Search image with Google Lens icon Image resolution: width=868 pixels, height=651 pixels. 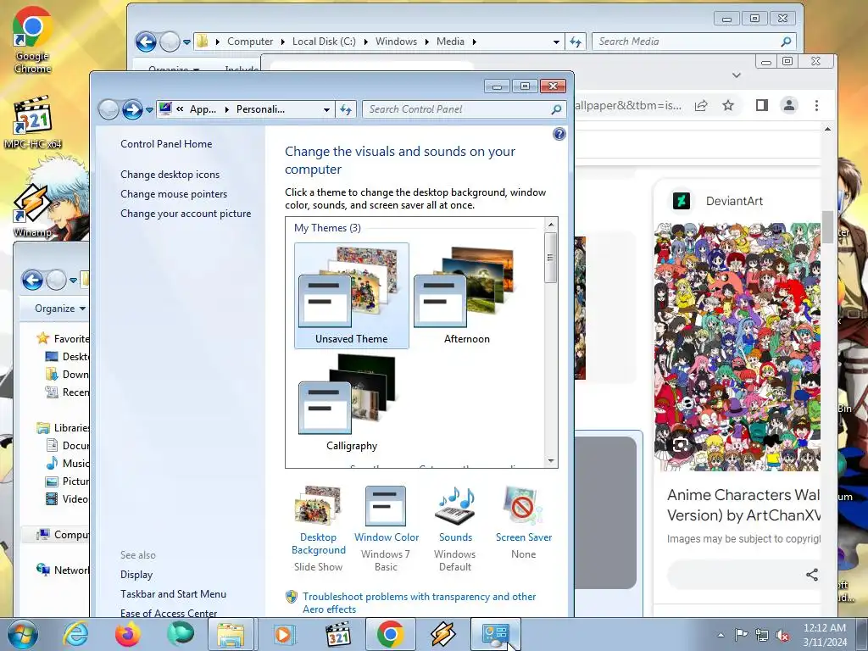681,444
